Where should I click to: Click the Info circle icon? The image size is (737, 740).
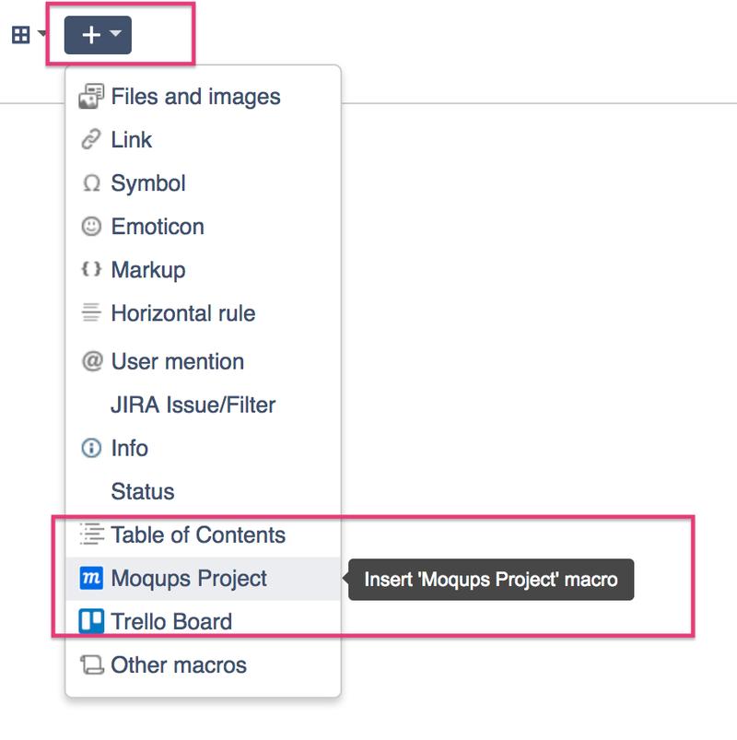[91, 449]
